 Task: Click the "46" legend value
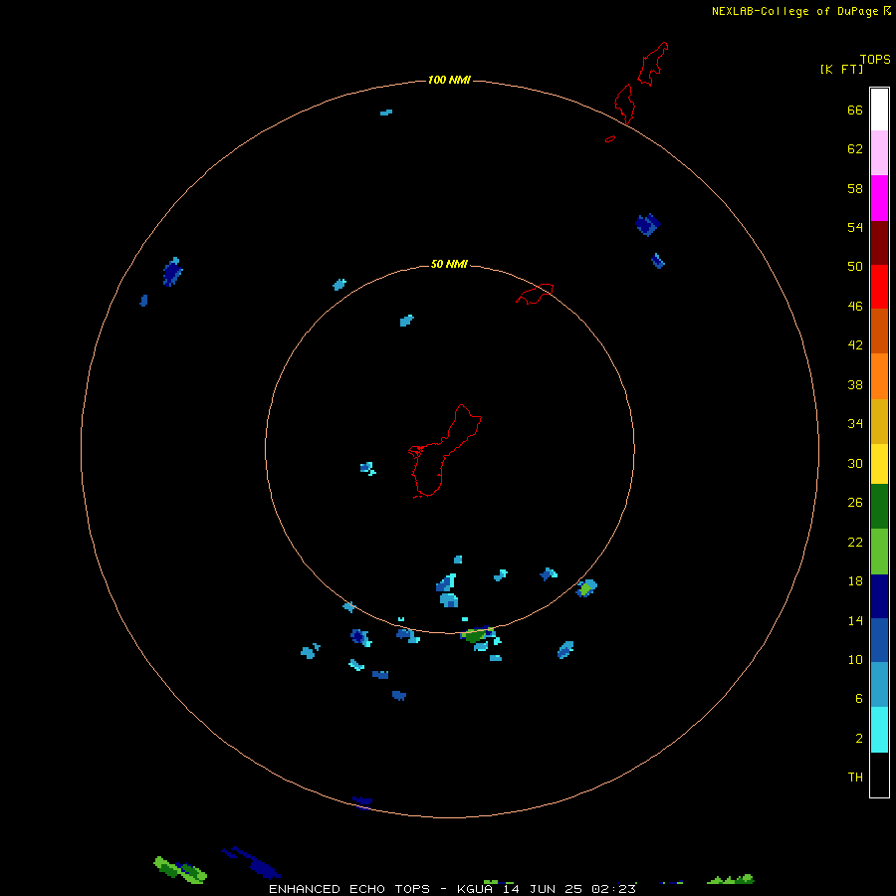pos(855,307)
